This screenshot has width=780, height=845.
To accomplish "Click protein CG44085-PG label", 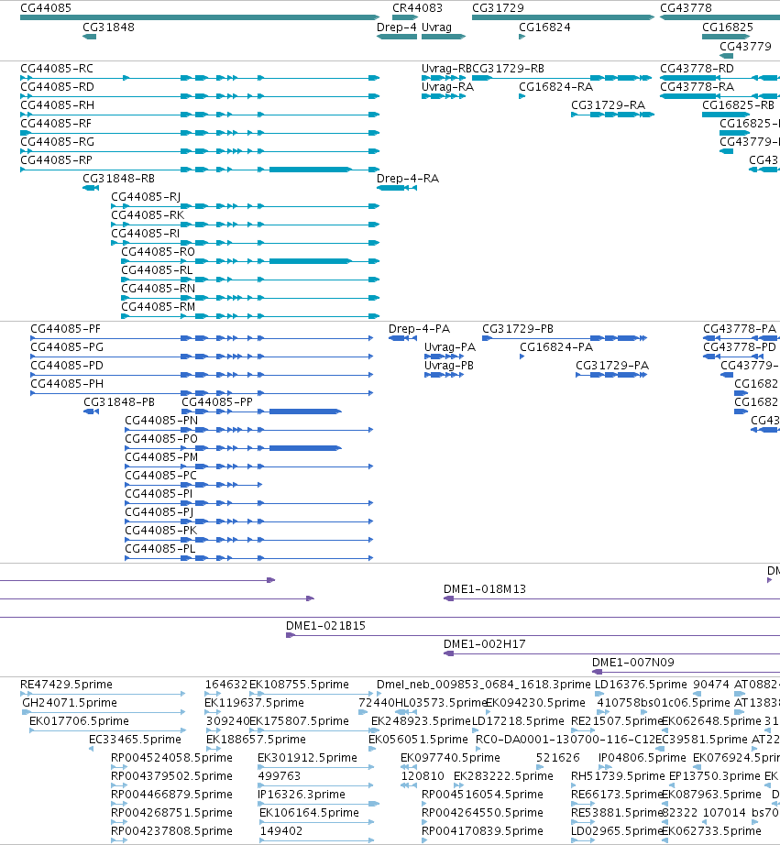I will point(67,347).
